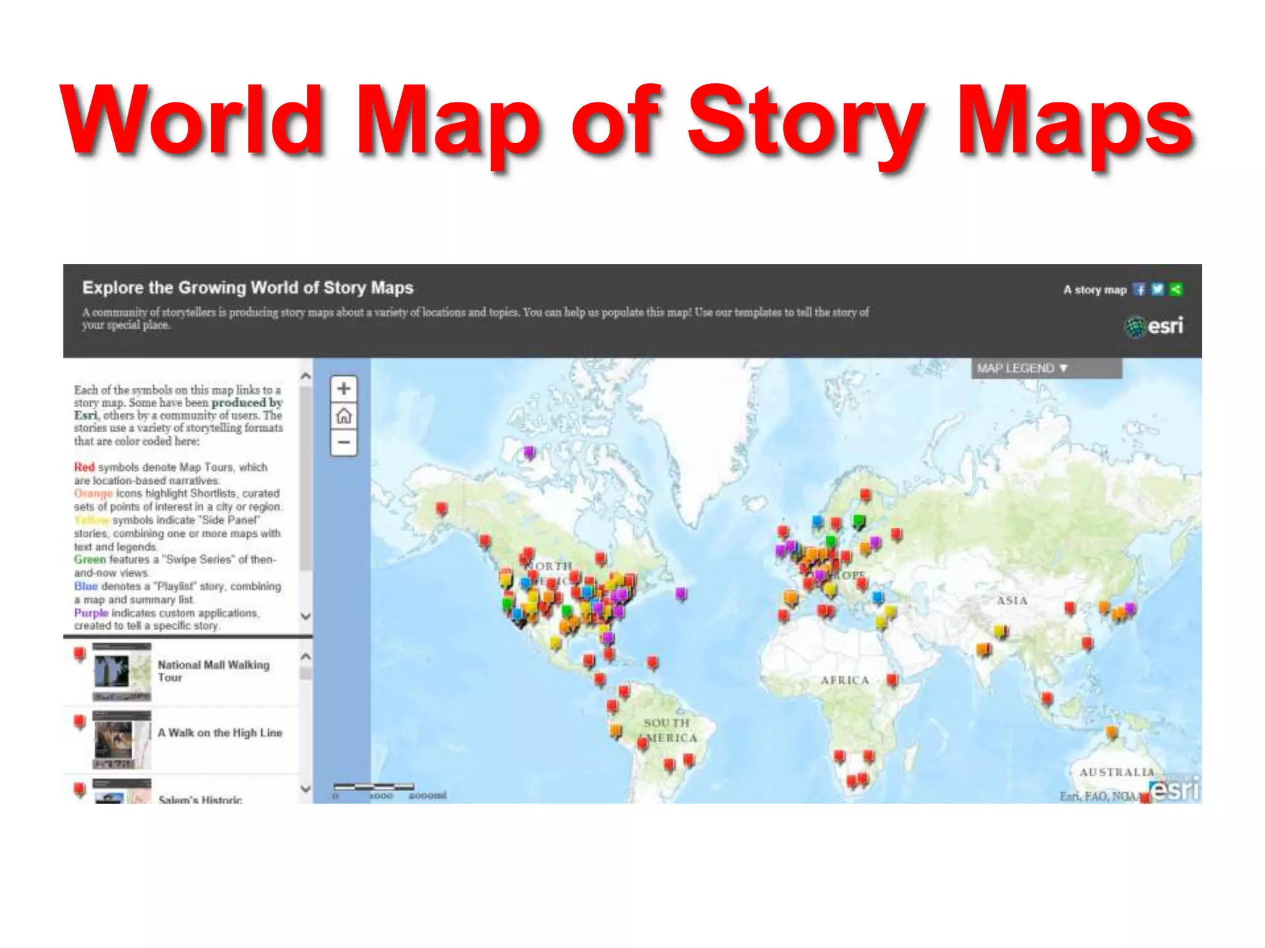Click red marker beside National Mall Walking Tour

(79, 654)
